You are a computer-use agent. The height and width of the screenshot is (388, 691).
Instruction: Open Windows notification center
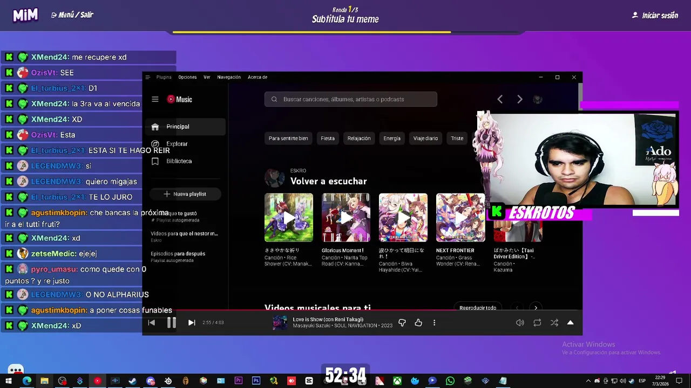click(x=680, y=381)
